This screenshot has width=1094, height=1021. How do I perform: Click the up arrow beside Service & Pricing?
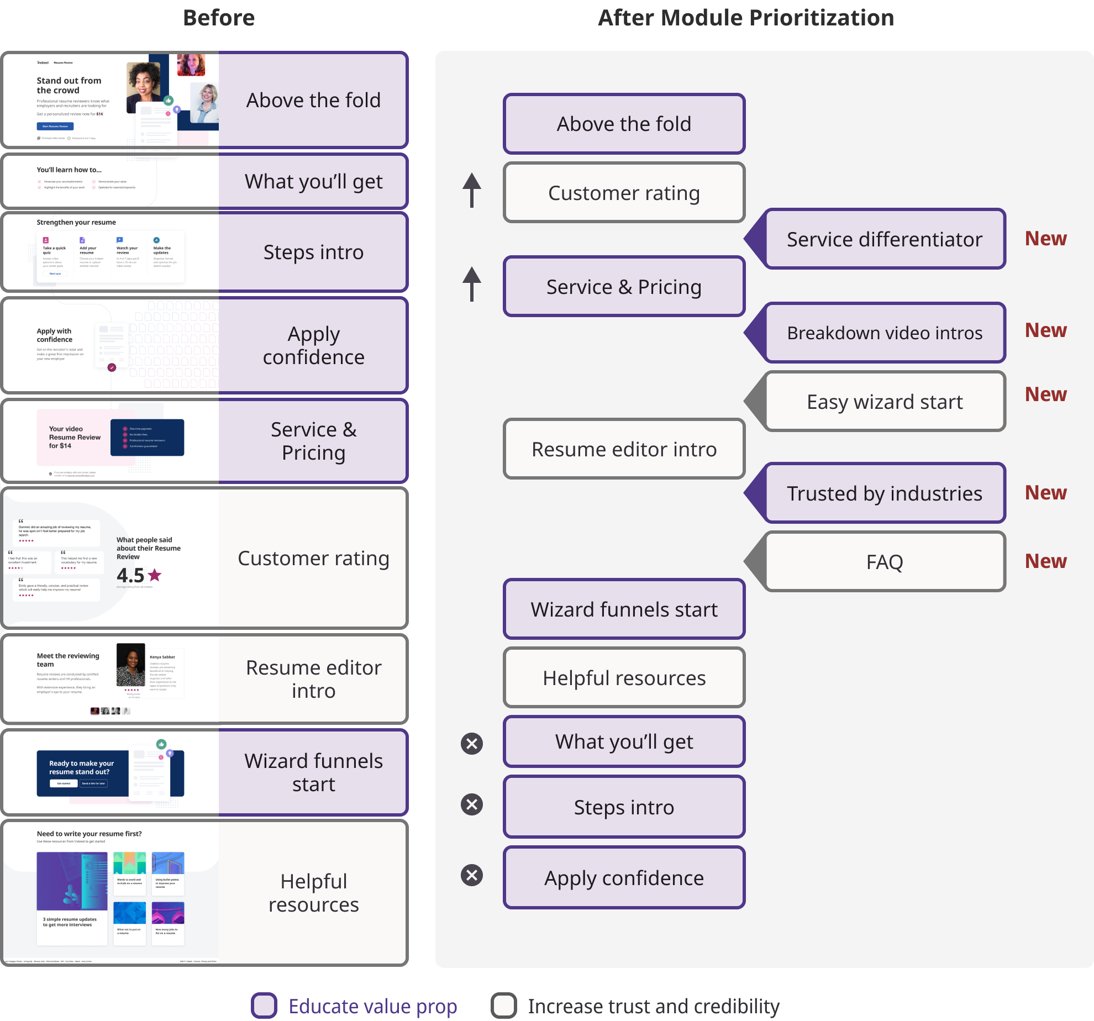471,284
